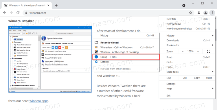Click the 100% zoom value

[190, 51]
